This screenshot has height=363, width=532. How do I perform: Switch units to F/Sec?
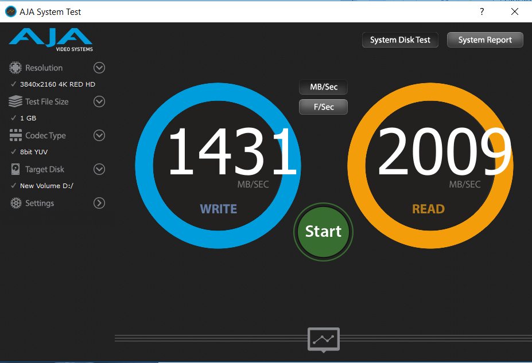tap(323, 107)
